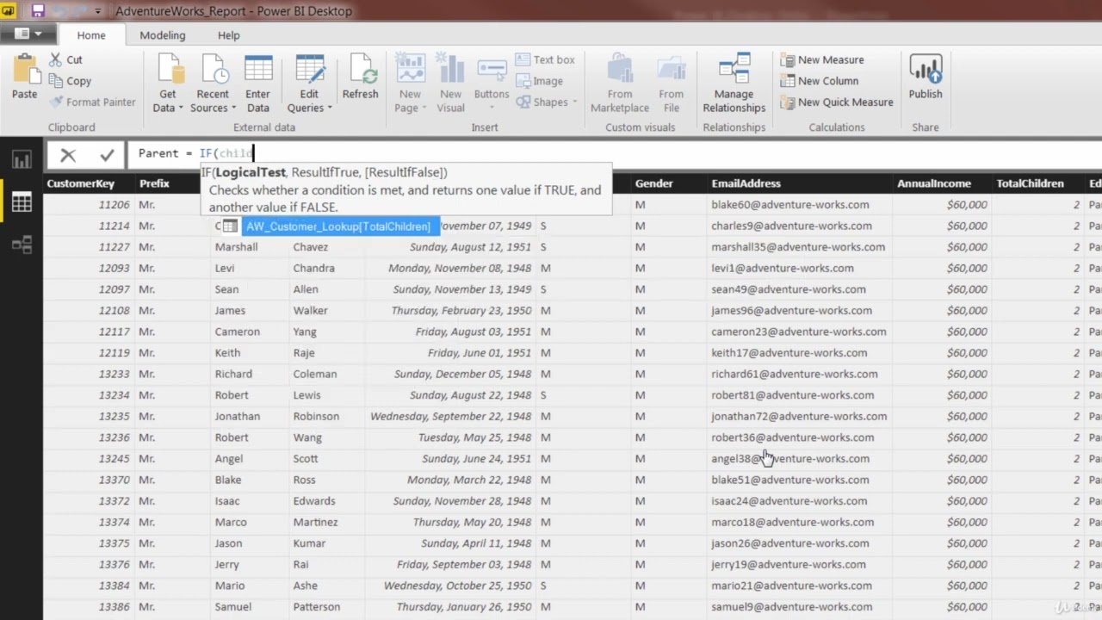This screenshot has width=1102, height=620.
Task: Click email cell jerry19@adventure-works.com
Action: (799, 565)
